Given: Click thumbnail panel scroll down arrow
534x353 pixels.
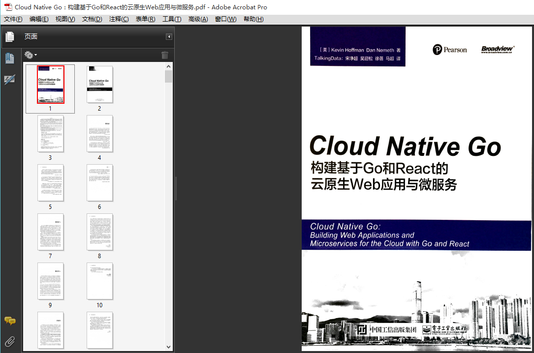Looking at the screenshot, I should pyautogui.click(x=169, y=347).
